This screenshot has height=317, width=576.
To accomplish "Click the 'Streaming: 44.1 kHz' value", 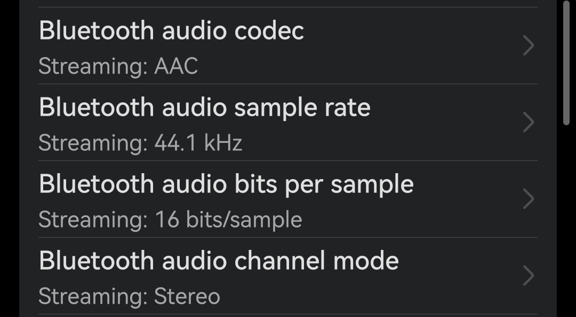I will tap(140, 143).
